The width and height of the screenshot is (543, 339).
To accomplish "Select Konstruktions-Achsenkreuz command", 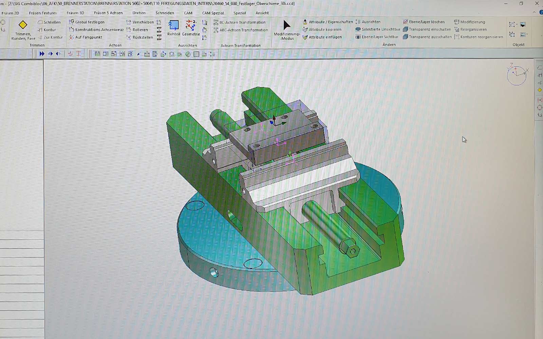I will pyautogui.click(x=96, y=30).
